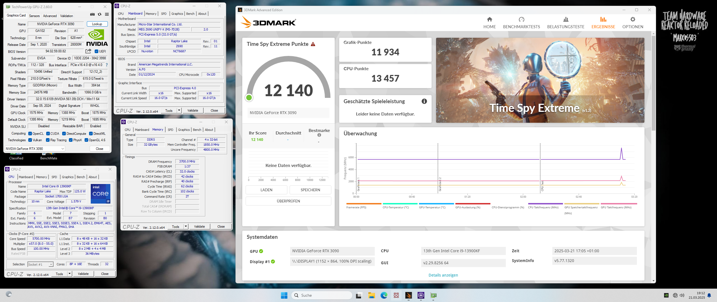Image resolution: width=717 pixels, height=302 pixels.
Task: Select ERGEBNISSE tab in 3DMark
Action: (603, 23)
